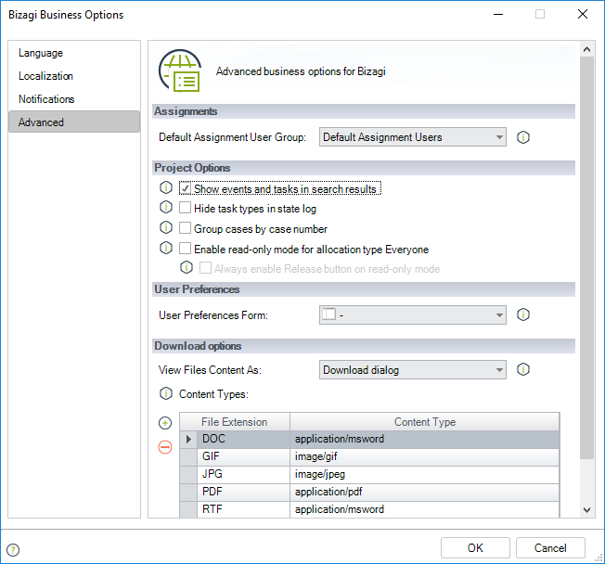Click scrollbar up arrow
Image resolution: width=605 pixels, height=564 pixels.
586,49
